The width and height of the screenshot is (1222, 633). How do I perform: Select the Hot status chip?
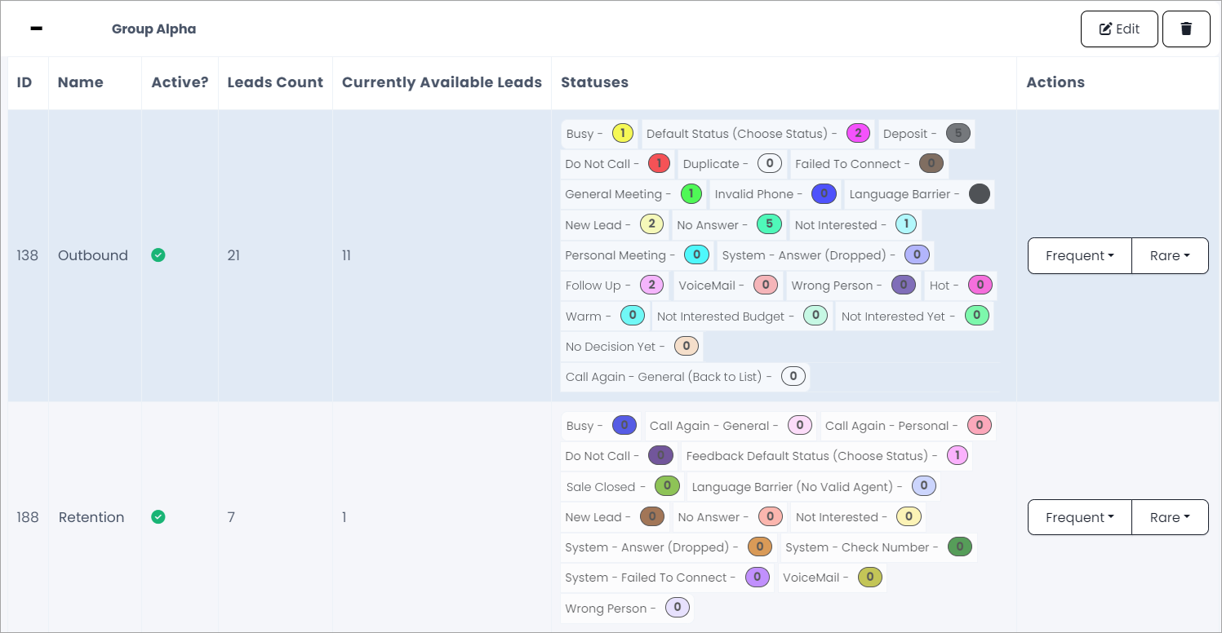(x=960, y=286)
